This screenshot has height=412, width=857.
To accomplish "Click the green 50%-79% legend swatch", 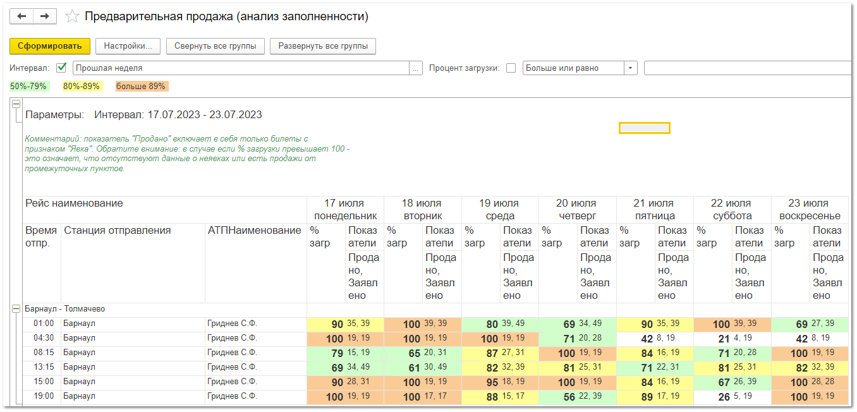I will click(28, 87).
